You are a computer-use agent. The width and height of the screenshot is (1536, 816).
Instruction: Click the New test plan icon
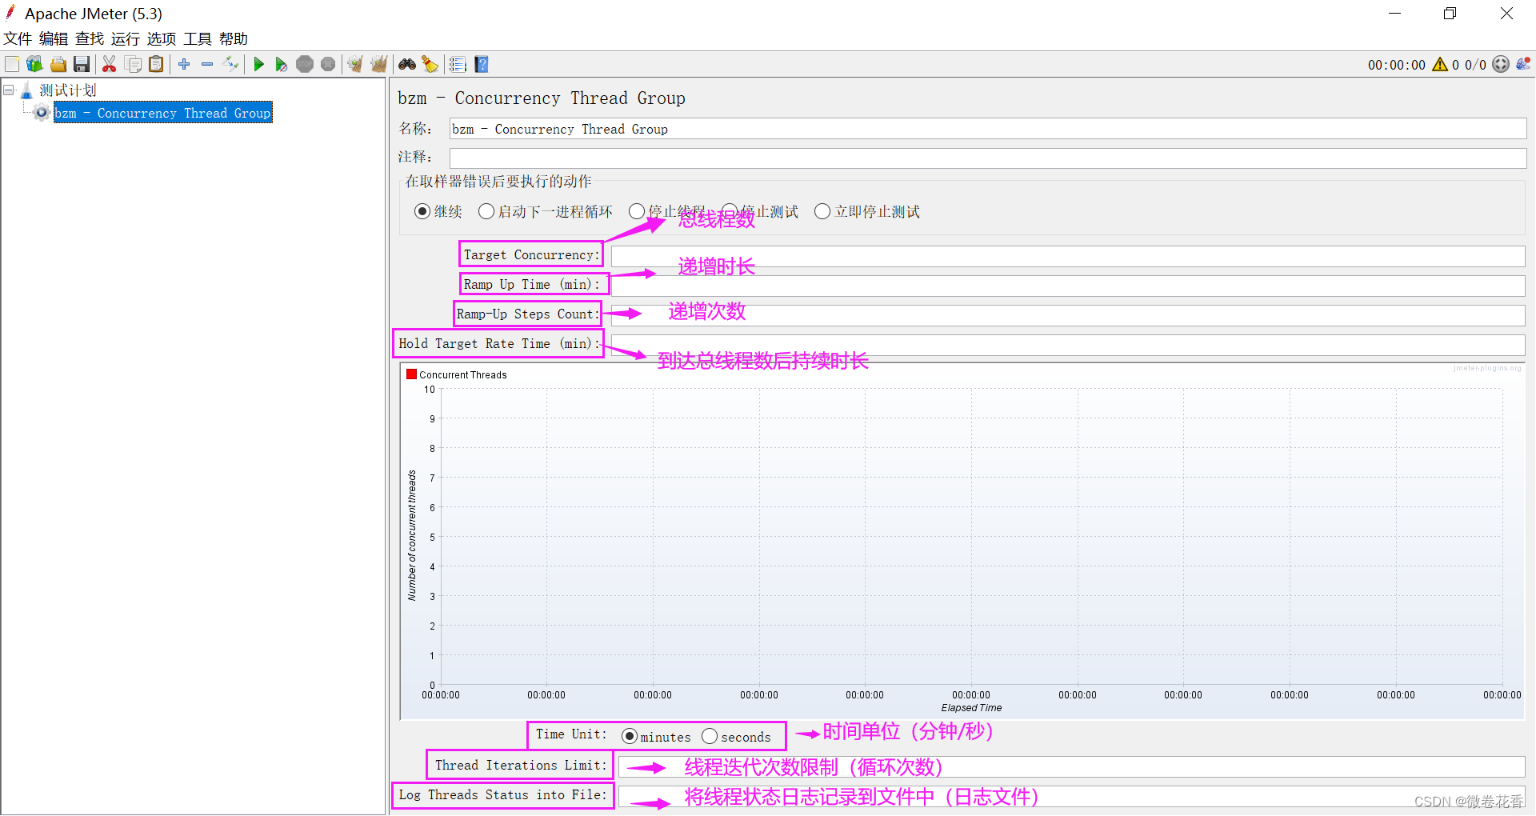(x=12, y=64)
